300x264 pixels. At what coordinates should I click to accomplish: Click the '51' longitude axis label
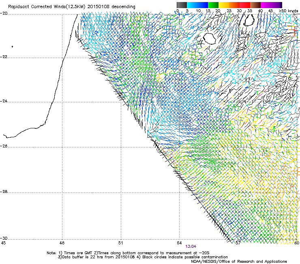[x=120, y=243]
